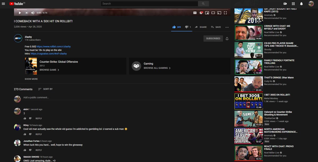Open Jonathan Fortes profile avatar

click(17, 143)
